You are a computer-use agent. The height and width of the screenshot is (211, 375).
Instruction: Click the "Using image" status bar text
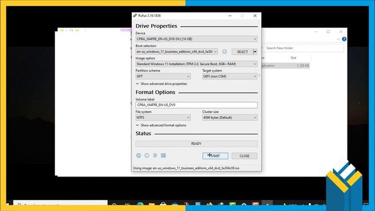(186, 168)
